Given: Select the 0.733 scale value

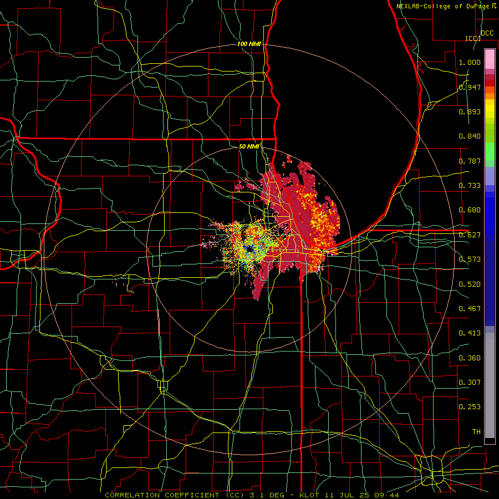Looking at the screenshot, I should pyautogui.click(x=470, y=186).
